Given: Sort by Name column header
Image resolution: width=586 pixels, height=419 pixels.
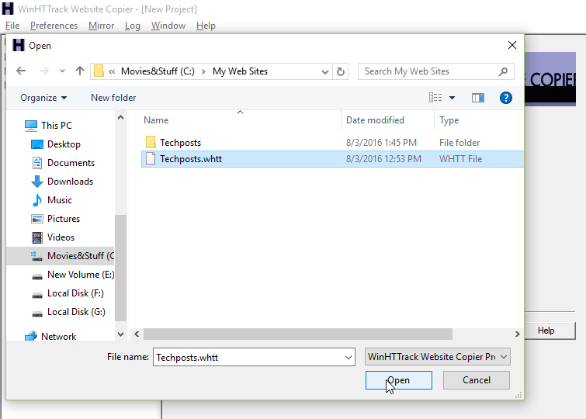Looking at the screenshot, I should pyautogui.click(x=156, y=120).
